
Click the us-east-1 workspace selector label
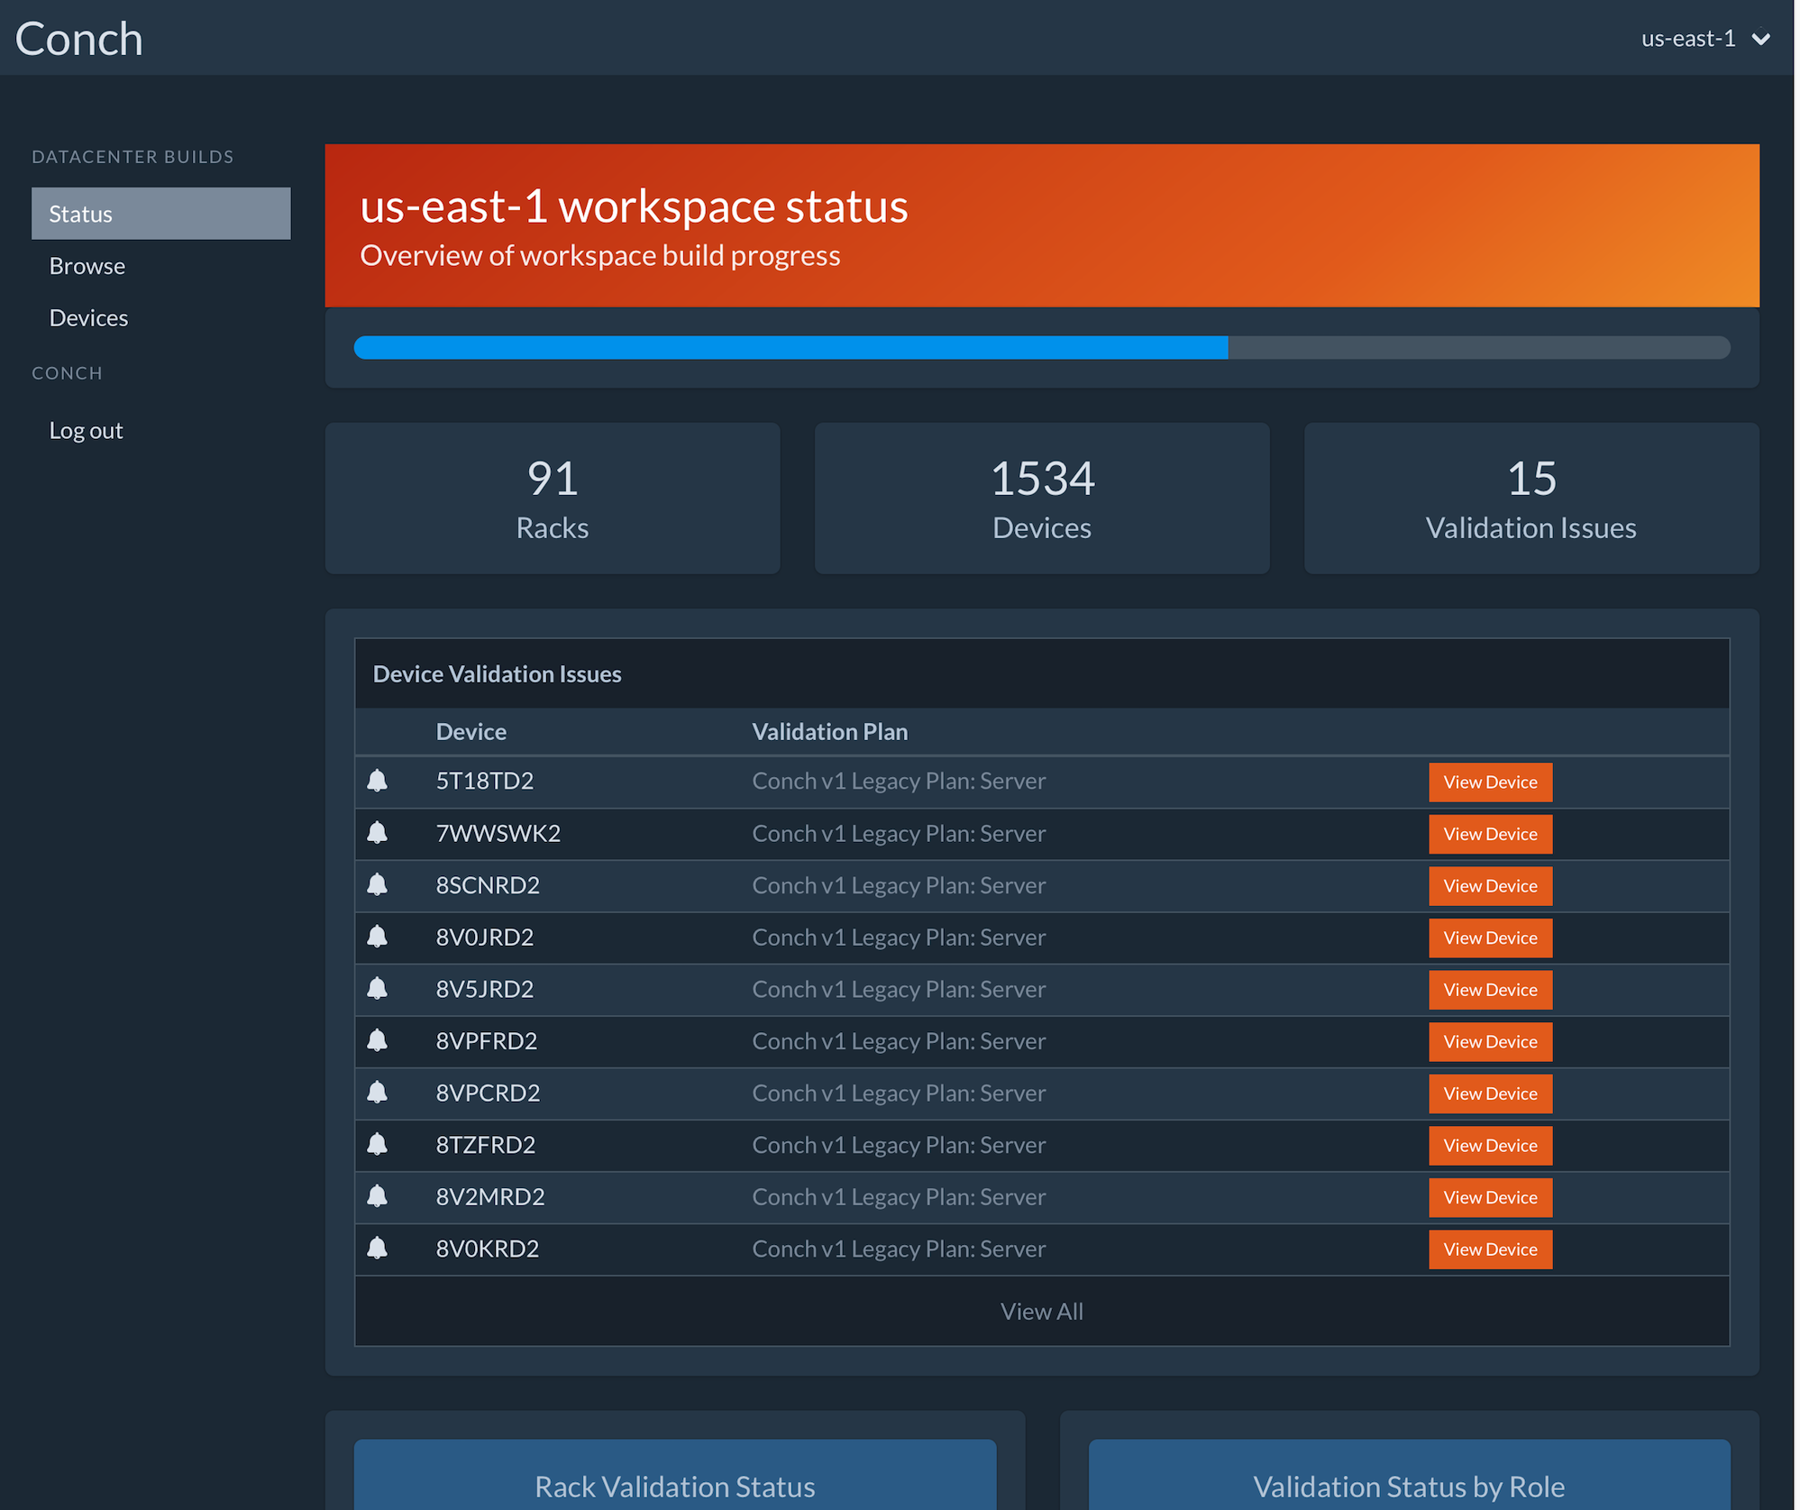[x=1687, y=39]
